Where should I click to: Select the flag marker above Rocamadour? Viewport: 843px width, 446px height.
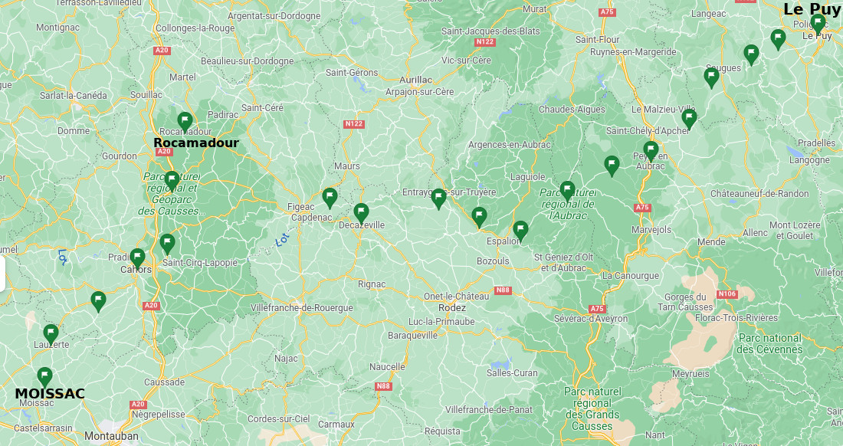tap(185, 122)
